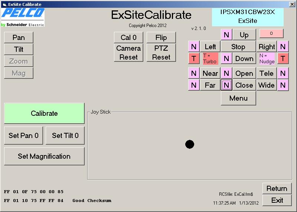Image resolution: width=297 pixels, height=212 pixels.
Task: Click the Exit button
Action: [277, 200]
